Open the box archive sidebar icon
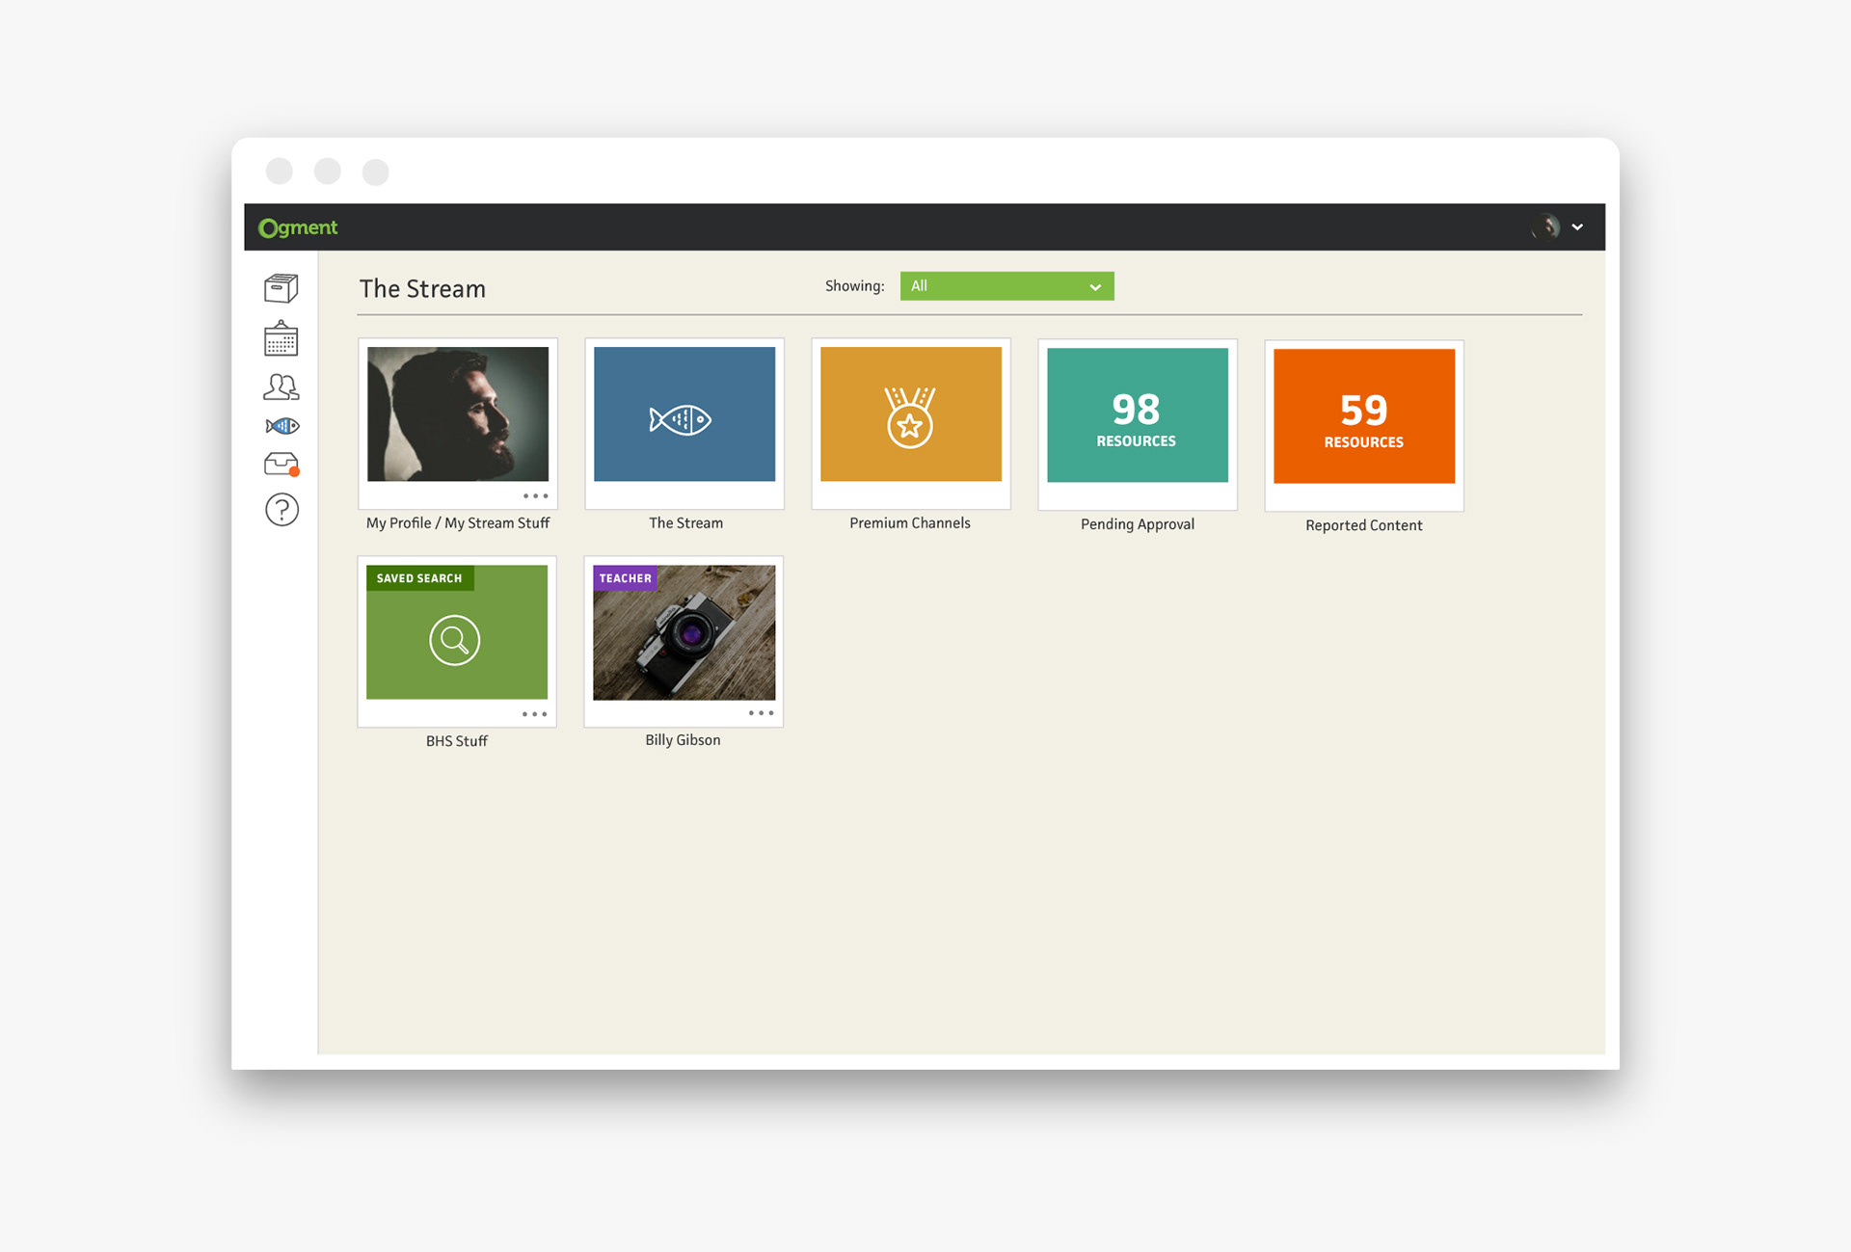The width and height of the screenshot is (1851, 1252). (281, 287)
